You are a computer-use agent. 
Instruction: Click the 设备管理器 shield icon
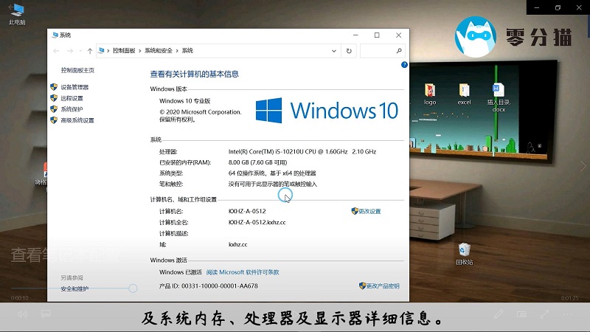(54, 87)
